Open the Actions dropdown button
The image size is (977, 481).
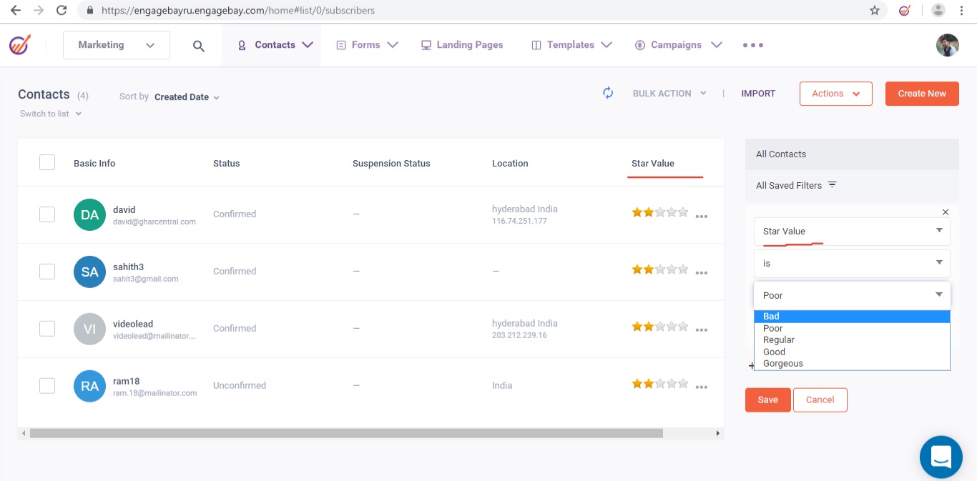pos(835,94)
